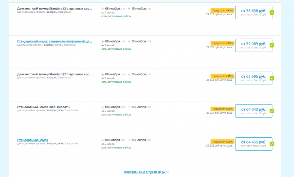The image size is (294, 177).
Task: Click 'Двухместный номер Standard' title at 63 696 руб.
Action: 55,74
